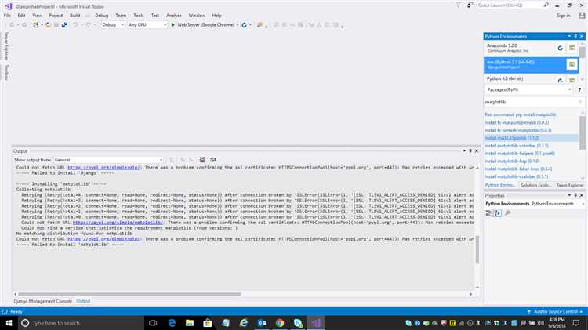588x330 pixels.
Task: Open the Debug configuration dropdown
Action: (x=113, y=25)
